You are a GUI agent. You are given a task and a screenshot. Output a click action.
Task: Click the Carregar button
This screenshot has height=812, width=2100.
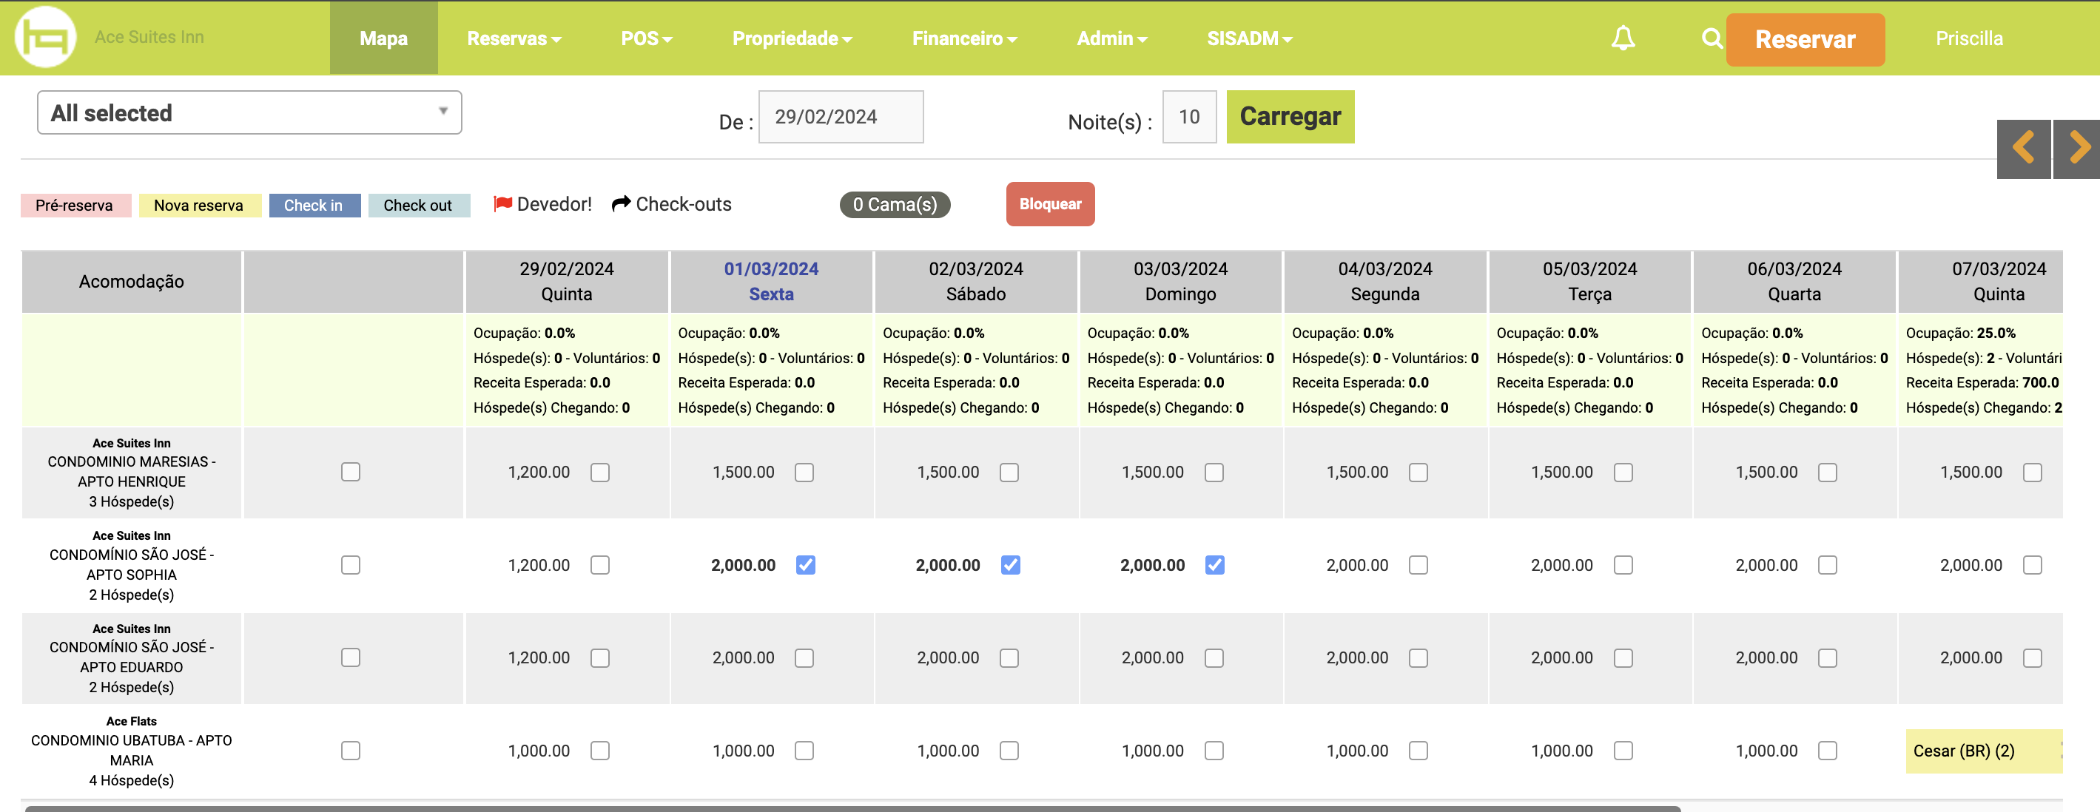[x=1290, y=116]
